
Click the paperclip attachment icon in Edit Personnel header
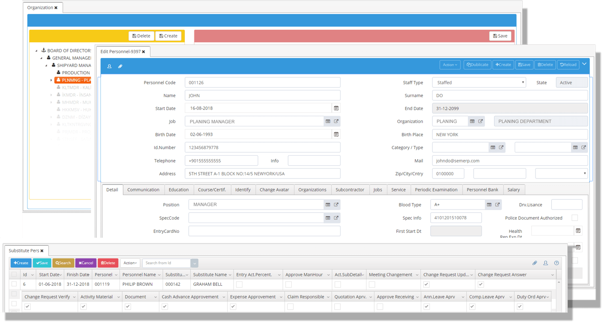click(x=120, y=66)
